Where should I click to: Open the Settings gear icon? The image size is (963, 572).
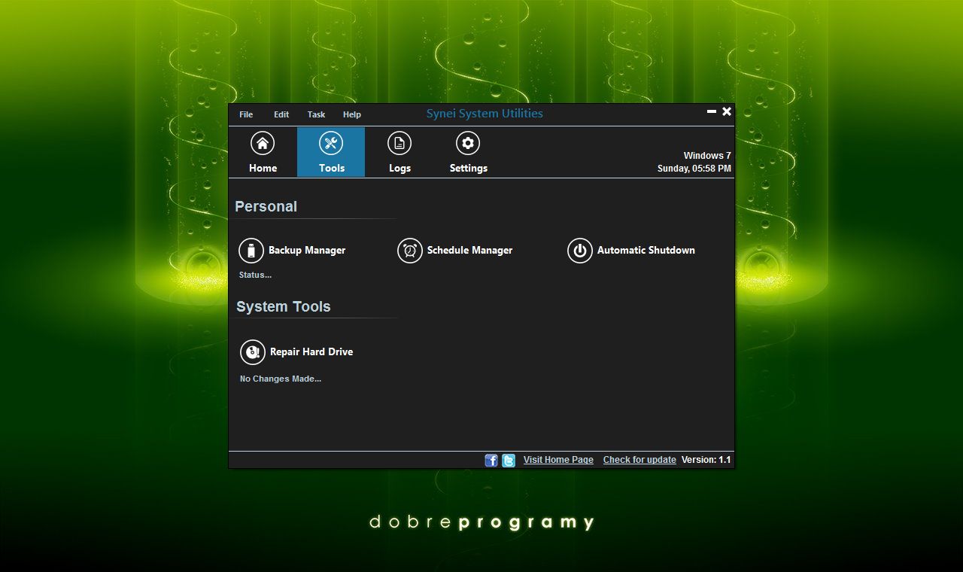point(468,143)
